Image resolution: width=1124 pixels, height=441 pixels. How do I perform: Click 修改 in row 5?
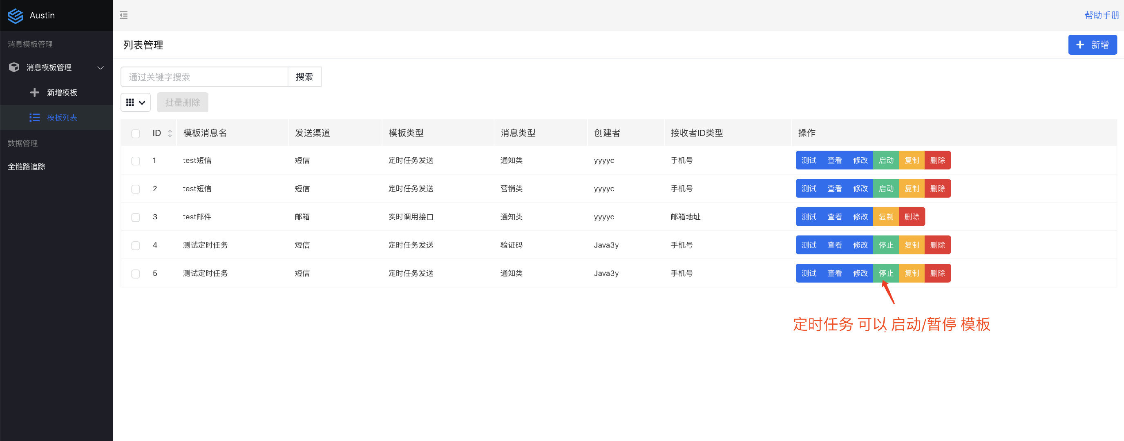860,273
